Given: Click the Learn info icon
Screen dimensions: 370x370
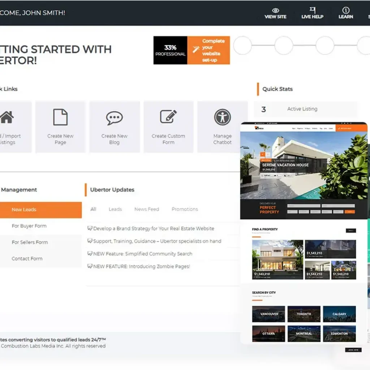Looking at the screenshot, I should pos(346,10).
